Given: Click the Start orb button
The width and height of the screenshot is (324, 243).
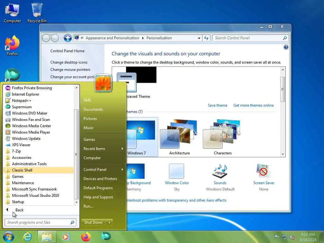Looking at the screenshot, I should (9, 237).
